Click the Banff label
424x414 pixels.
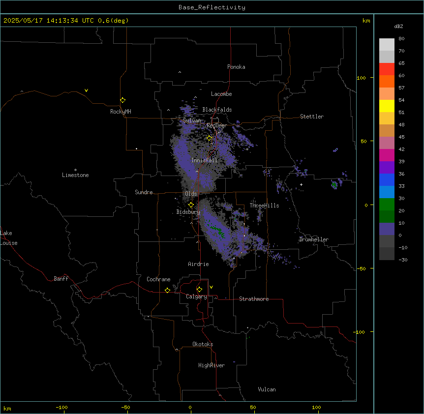[61, 279]
